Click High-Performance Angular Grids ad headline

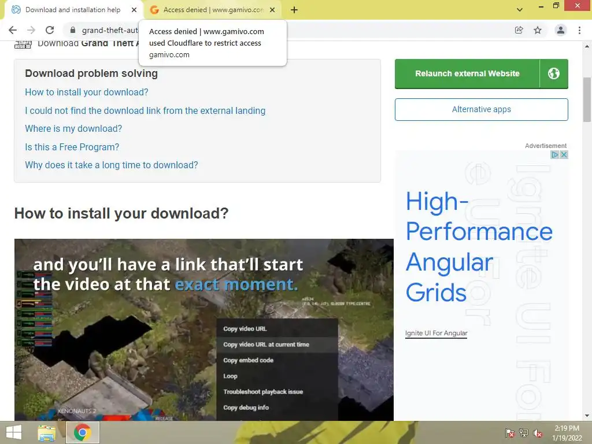click(479, 246)
